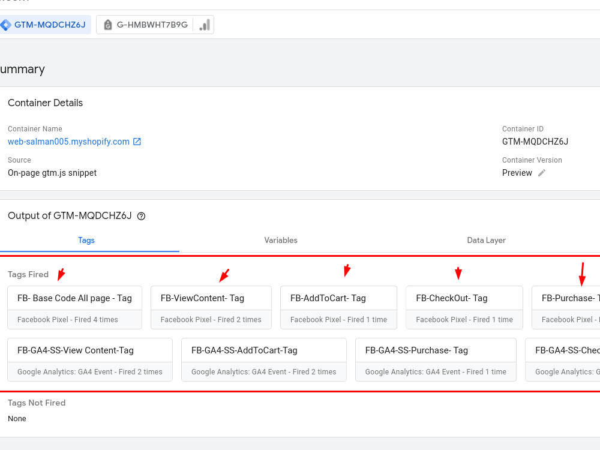Open web-salman005.myshopify.com link
The width and height of the screenshot is (600, 450).
pyautogui.click(x=69, y=142)
